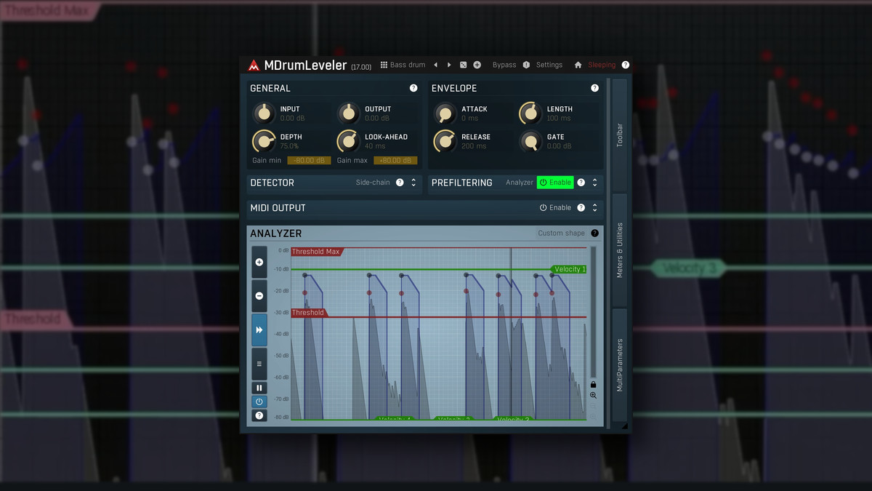
Task: Expand the MIDI Output section arrows
Action: pos(594,207)
